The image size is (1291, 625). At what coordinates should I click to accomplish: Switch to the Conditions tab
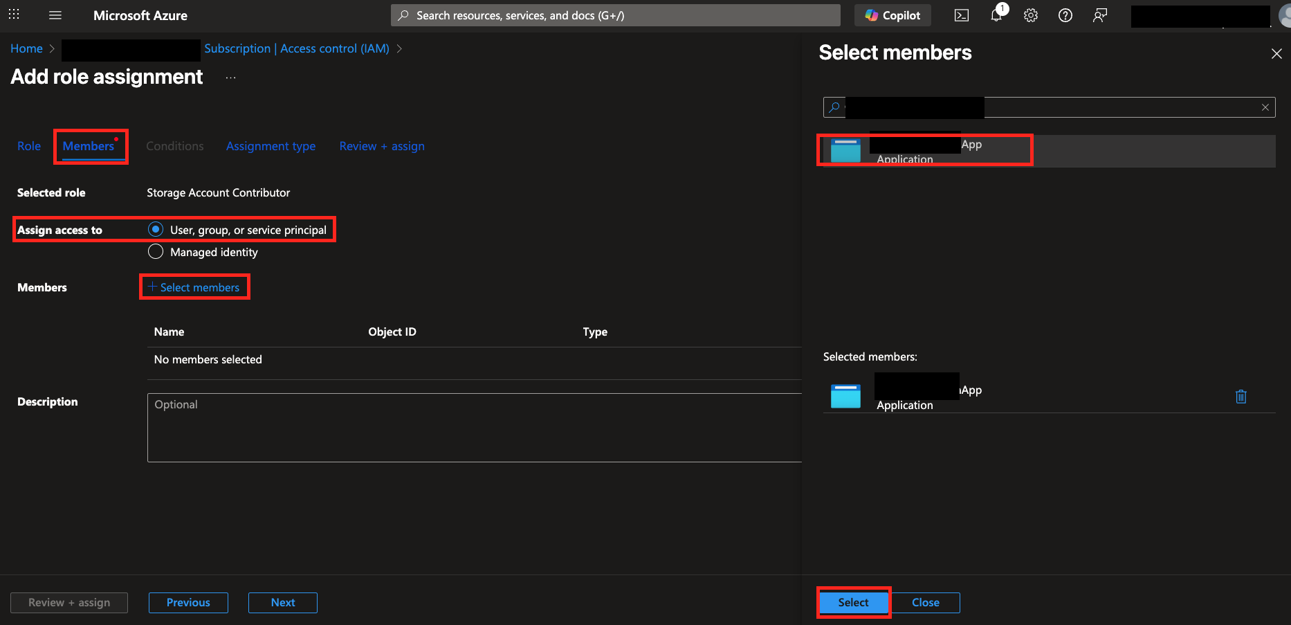175,146
